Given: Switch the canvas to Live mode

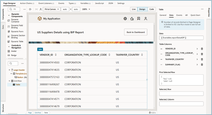Looking at the screenshot, I should tap(134, 9).
